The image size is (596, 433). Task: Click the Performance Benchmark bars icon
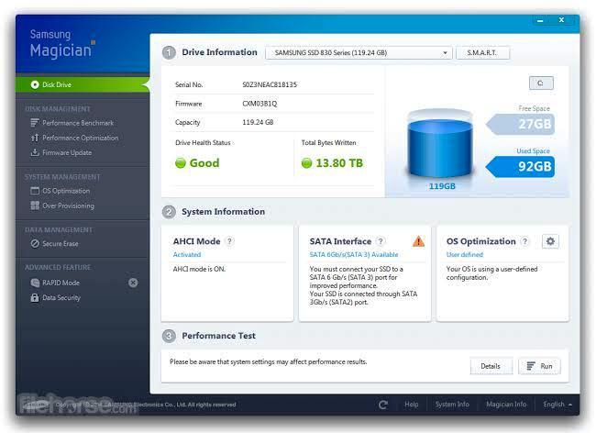(35, 123)
